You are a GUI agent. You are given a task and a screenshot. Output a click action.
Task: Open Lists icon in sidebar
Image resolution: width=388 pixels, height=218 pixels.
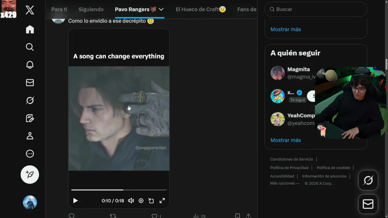(x=30, y=118)
